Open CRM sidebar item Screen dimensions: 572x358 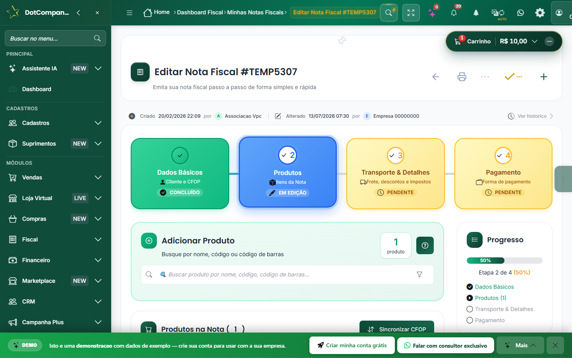click(x=55, y=302)
